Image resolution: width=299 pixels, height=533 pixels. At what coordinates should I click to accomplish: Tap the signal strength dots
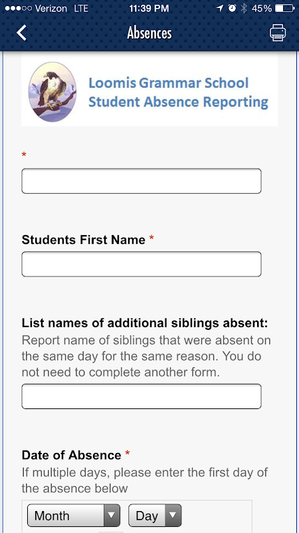point(19,9)
